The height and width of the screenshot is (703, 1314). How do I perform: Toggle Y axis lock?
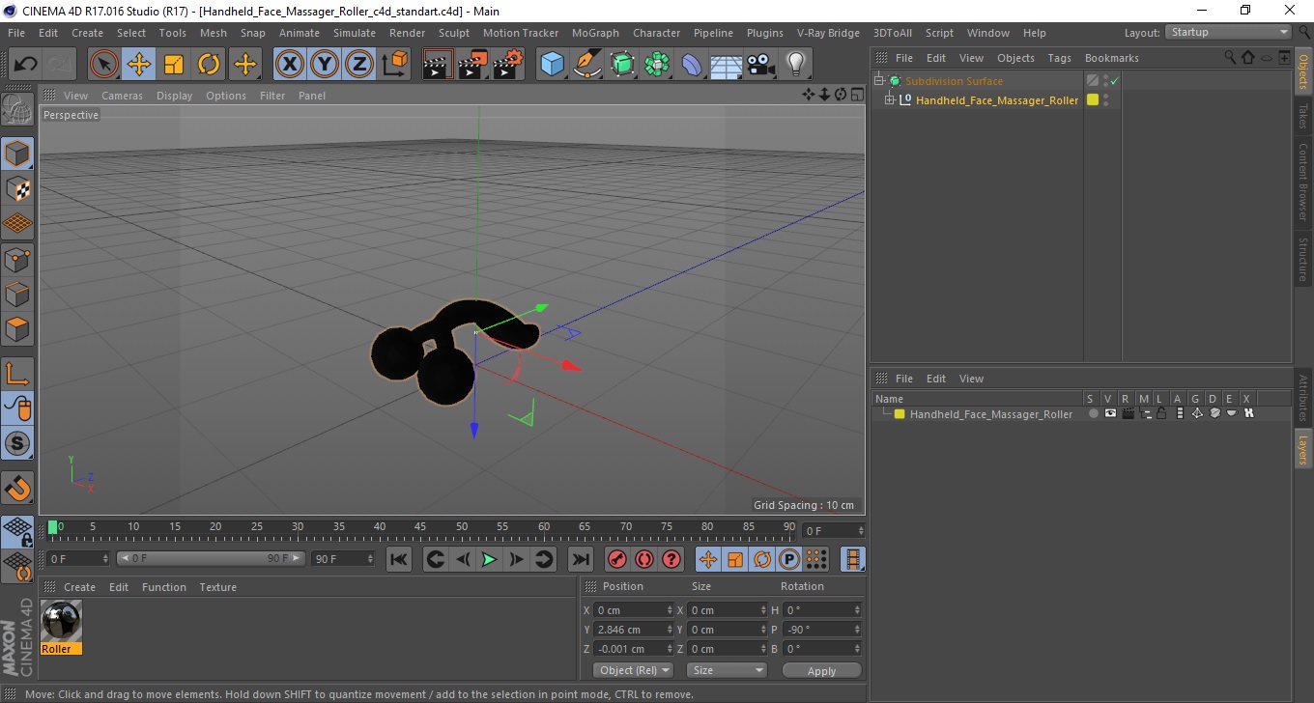tap(325, 65)
